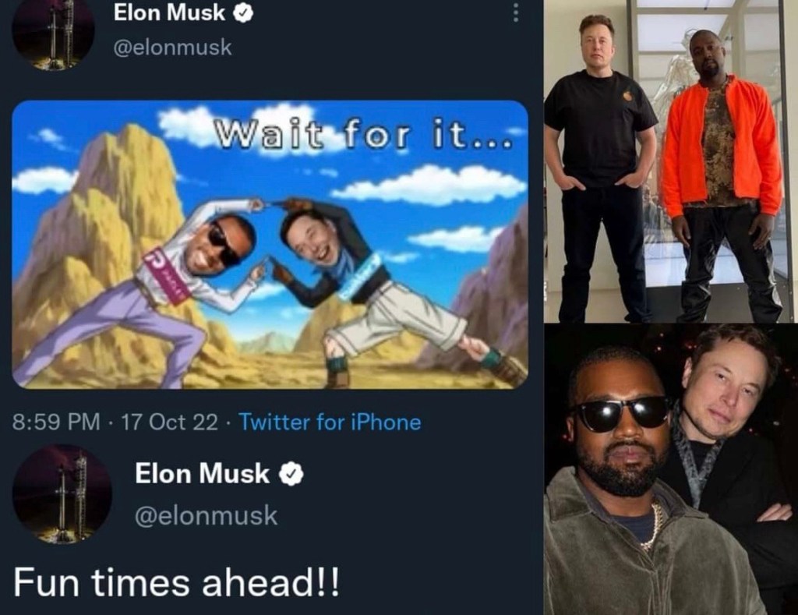Open the bottom-right photo with black sunglasses
798x615 pixels.
click(x=671, y=469)
